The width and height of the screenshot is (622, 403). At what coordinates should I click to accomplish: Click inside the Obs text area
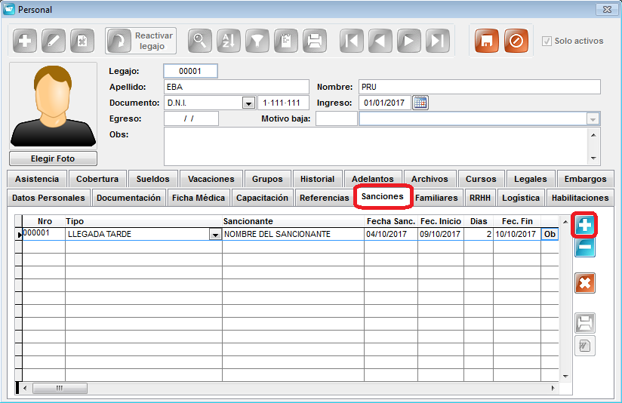(x=376, y=146)
